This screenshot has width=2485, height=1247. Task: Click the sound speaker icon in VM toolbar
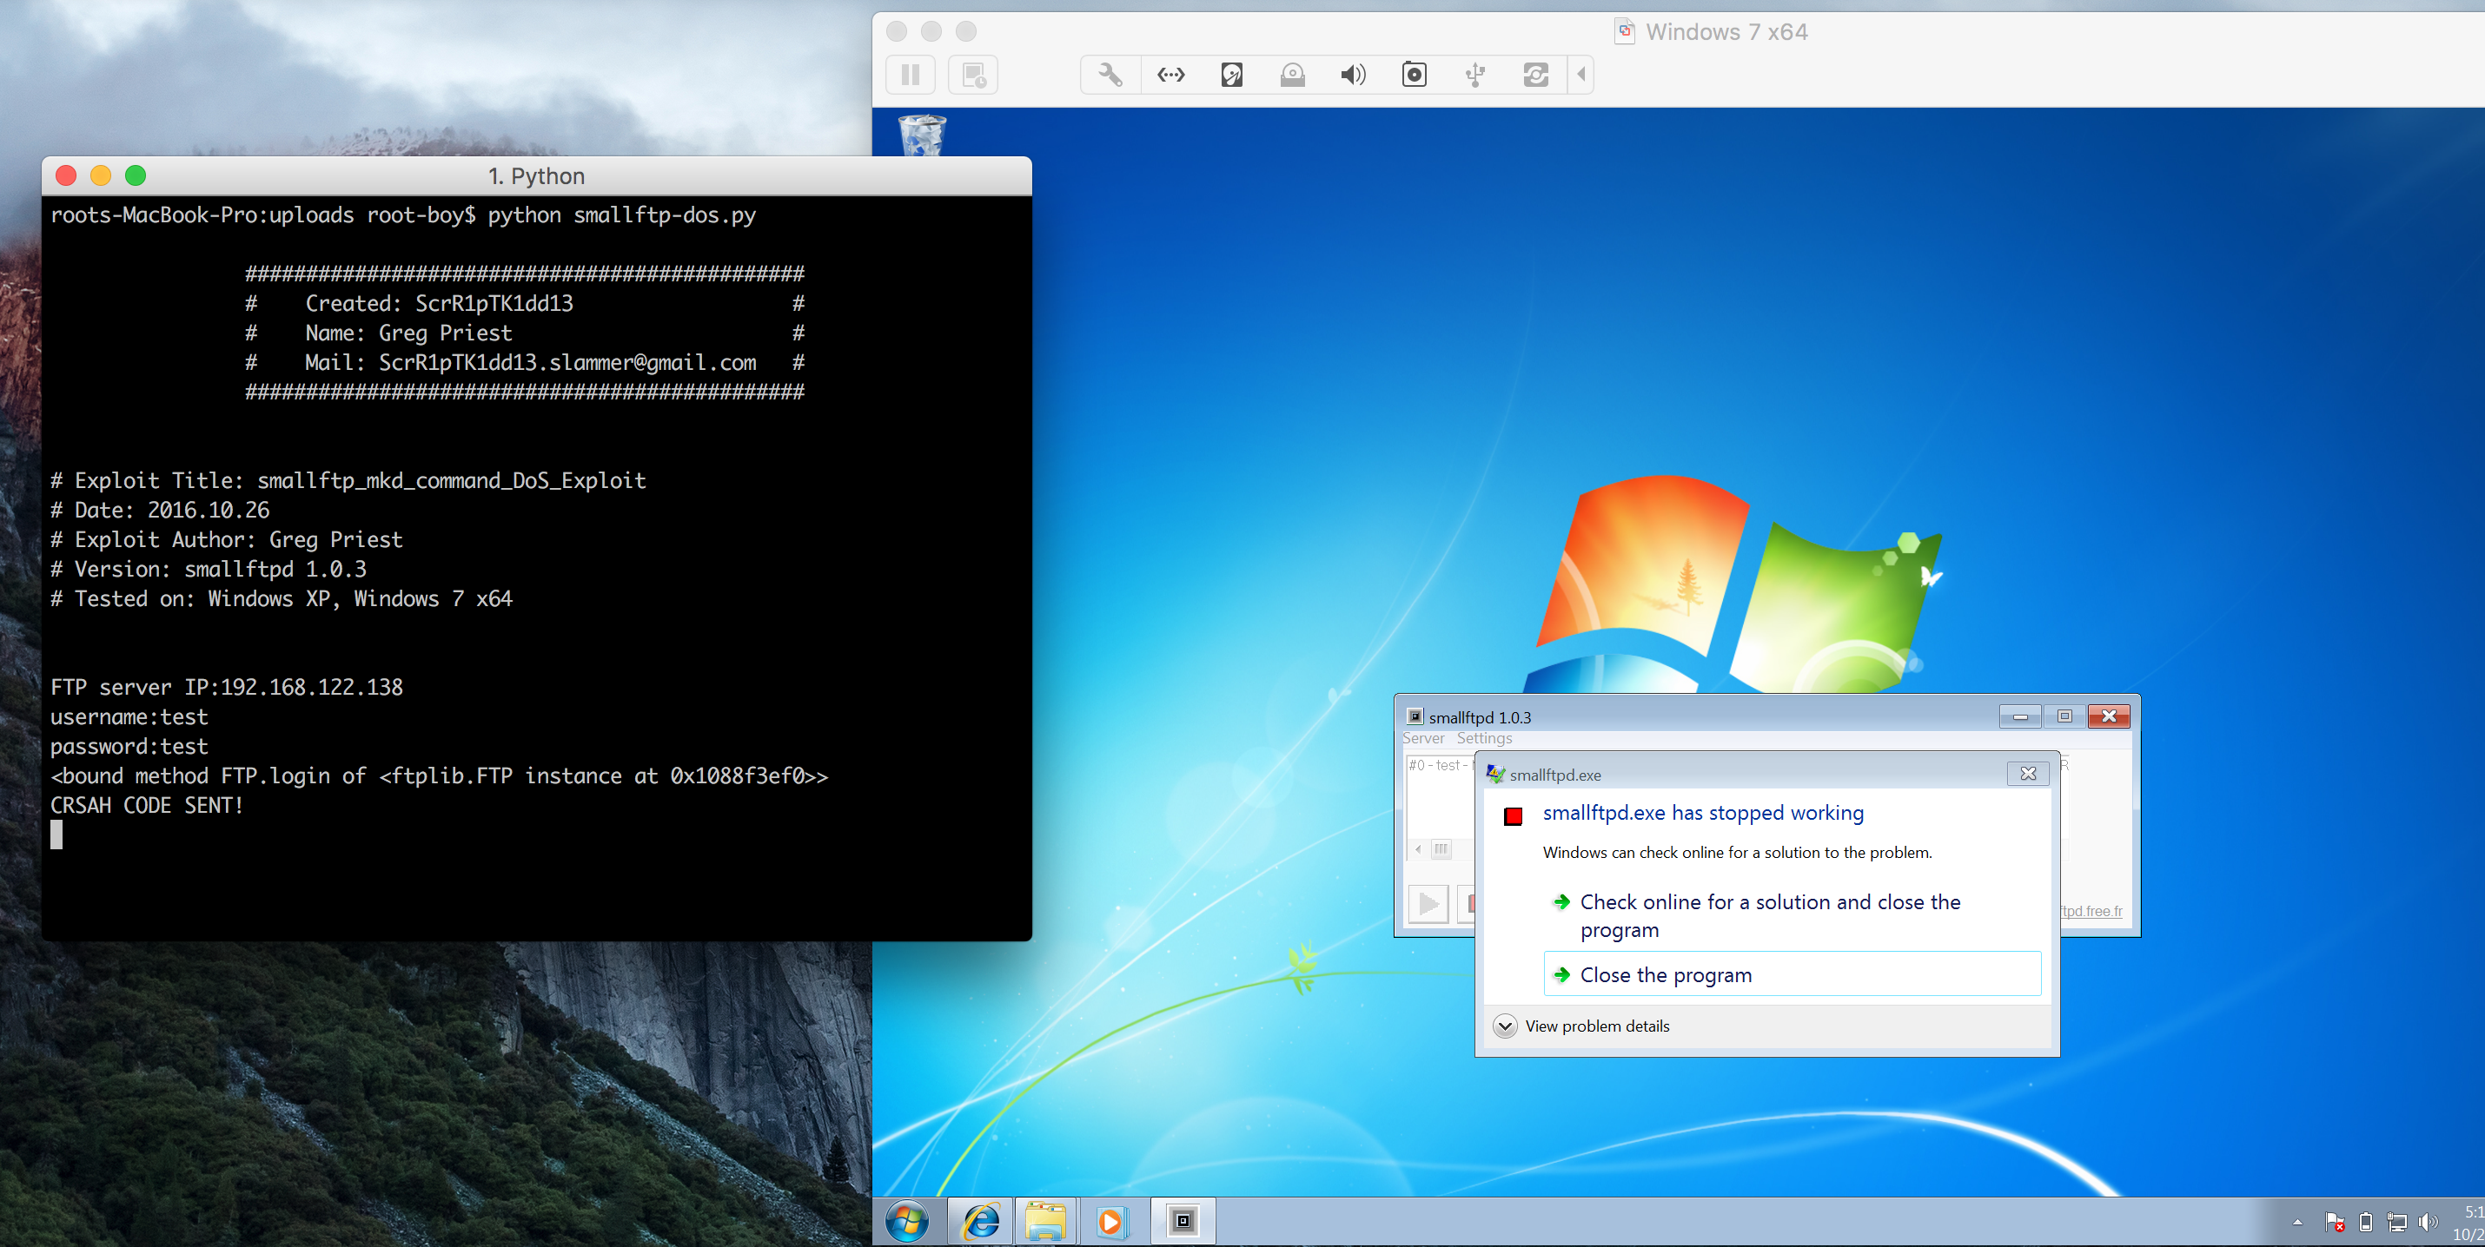pyautogui.click(x=1354, y=75)
